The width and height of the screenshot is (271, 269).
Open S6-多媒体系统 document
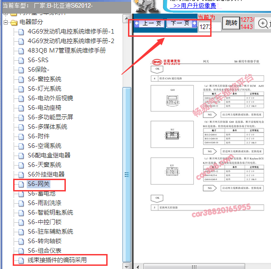click(x=47, y=127)
